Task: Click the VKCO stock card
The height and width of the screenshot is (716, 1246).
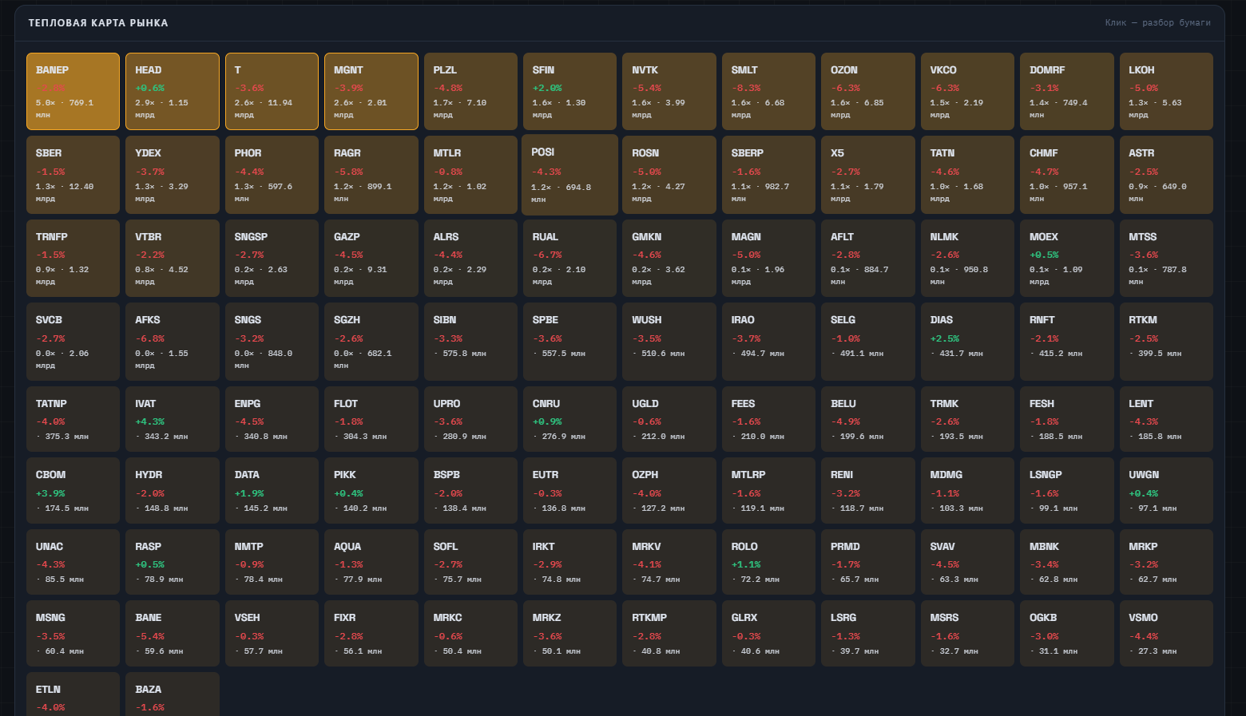Action: (967, 91)
